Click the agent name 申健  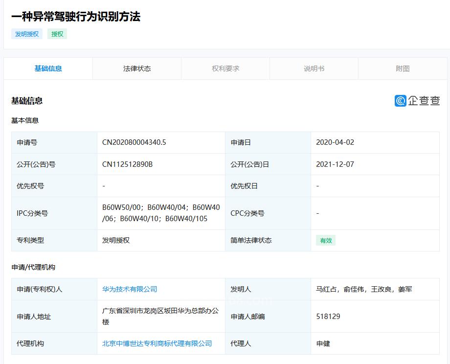323,343
